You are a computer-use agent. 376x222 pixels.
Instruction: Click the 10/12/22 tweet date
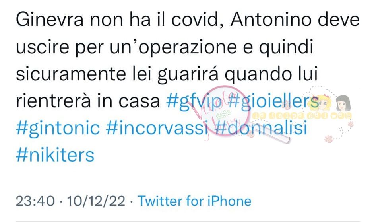tap(96, 201)
